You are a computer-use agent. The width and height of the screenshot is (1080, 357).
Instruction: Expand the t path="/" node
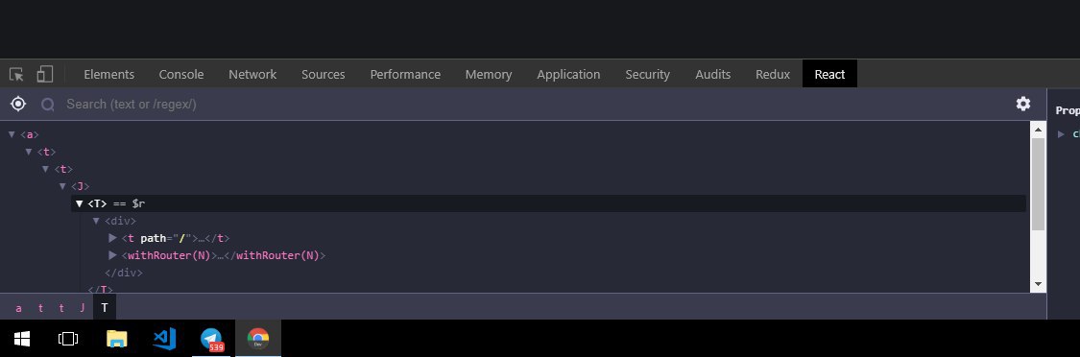tap(113, 238)
